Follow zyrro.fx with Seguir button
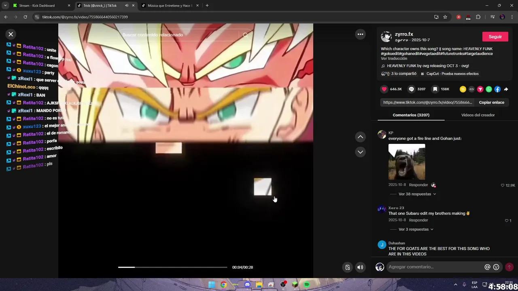This screenshot has width=518, height=291. [495, 37]
